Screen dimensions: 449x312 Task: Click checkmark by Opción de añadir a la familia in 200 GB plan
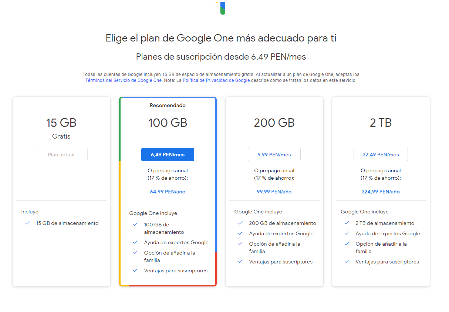pyautogui.click(x=240, y=244)
